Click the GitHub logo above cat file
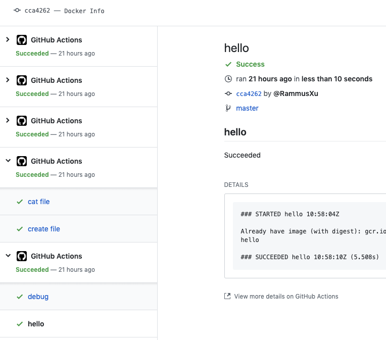The image size is (386, 340). tap(22, 161)
